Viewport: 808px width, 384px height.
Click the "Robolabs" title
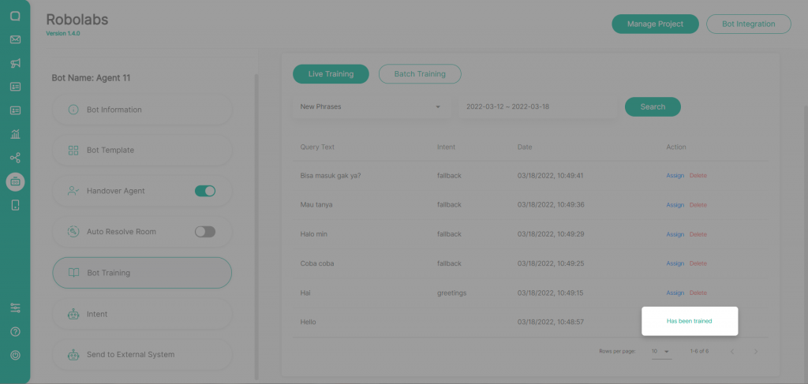pyautogui.click(x=77, y=19)
